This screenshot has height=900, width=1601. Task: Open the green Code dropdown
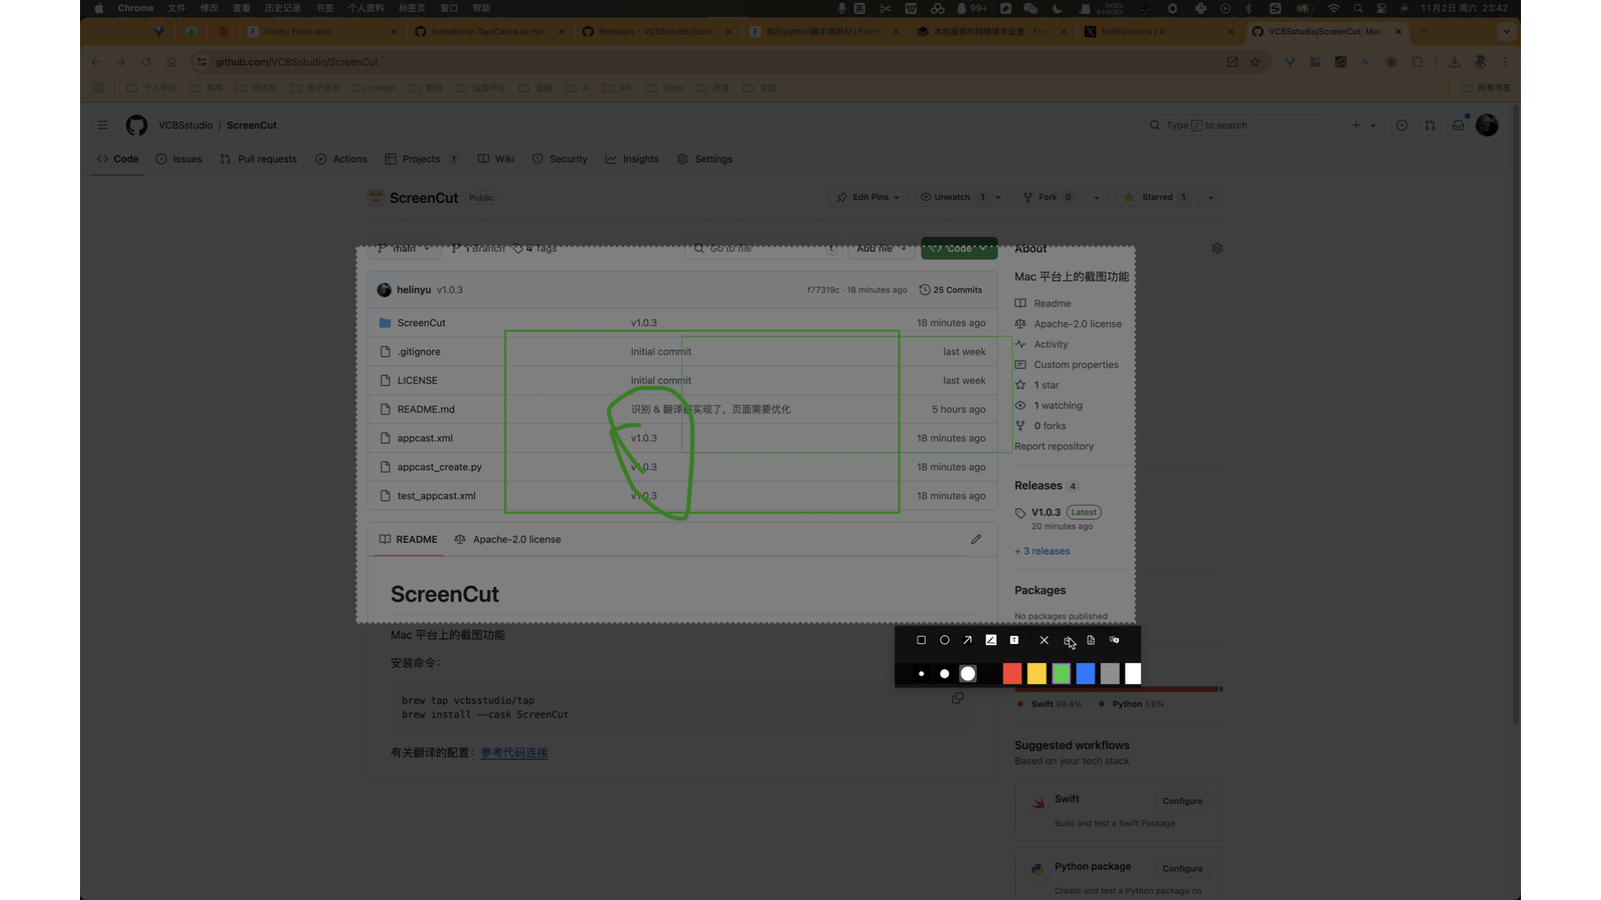click(959, 248)
